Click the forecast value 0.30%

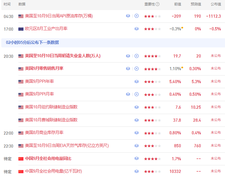click(x=195, y=69)
